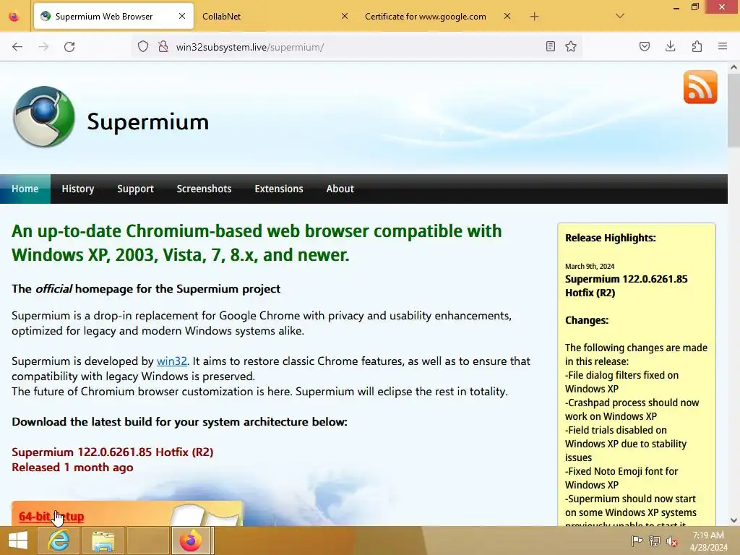
Task: Open the extensions puzzle-piece menu
Action: [x=697, y=46]
